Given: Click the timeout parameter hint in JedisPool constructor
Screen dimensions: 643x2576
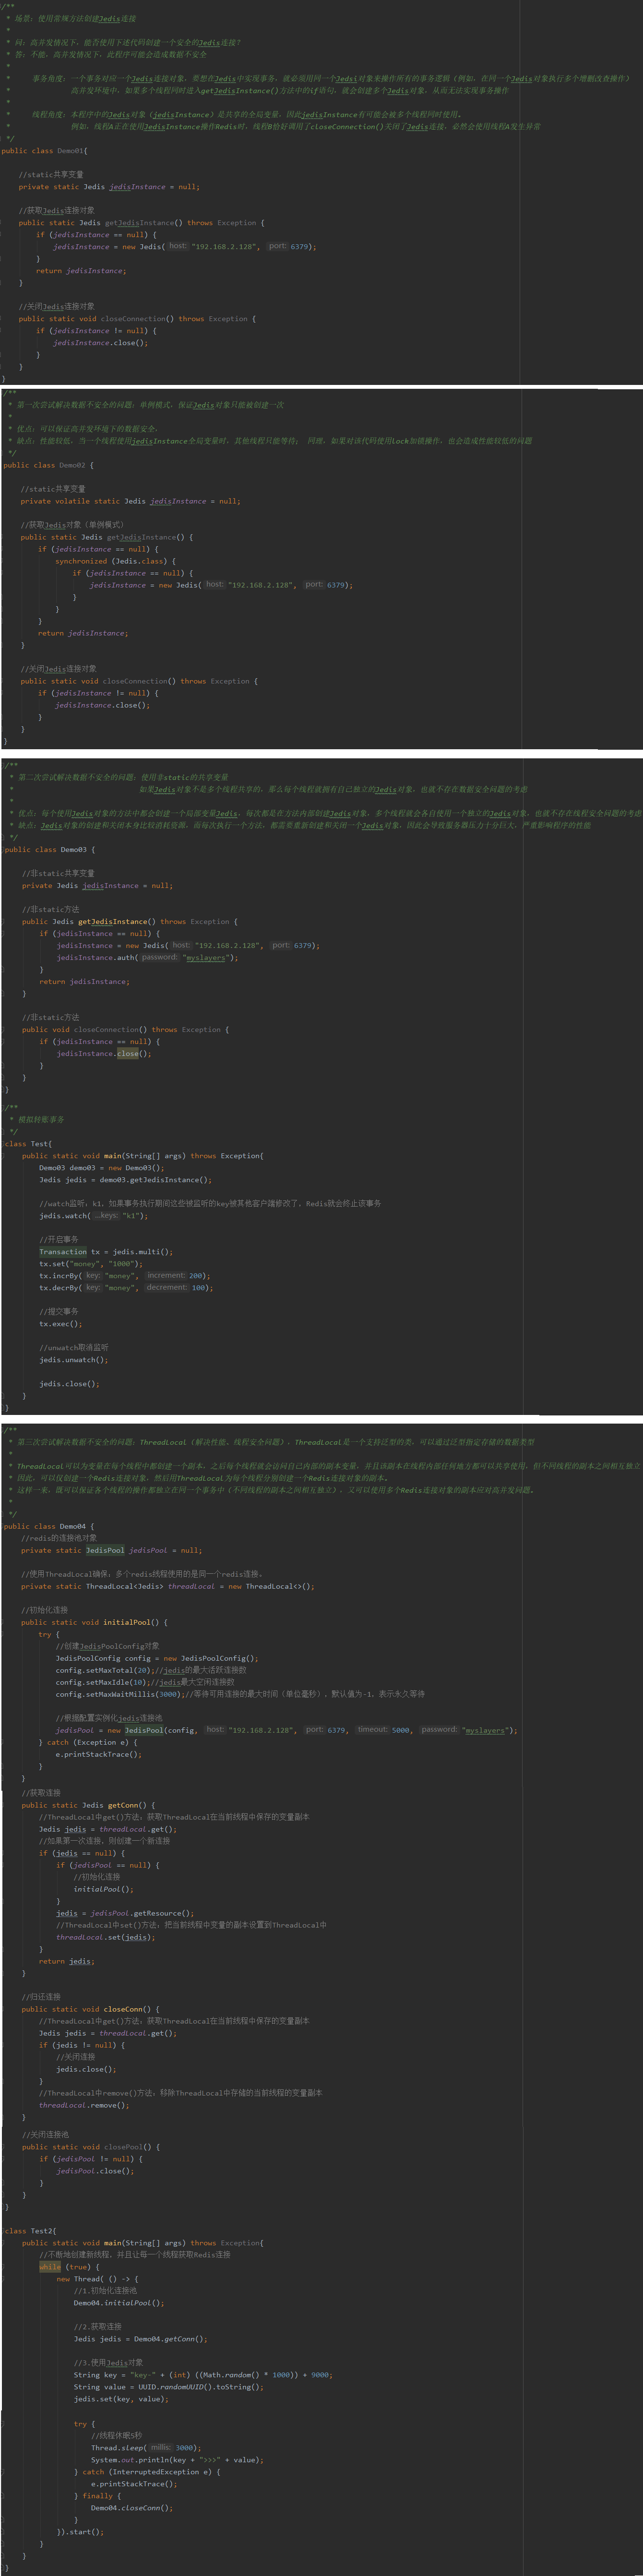Looking at the screenshot, I should (x=372, y=1729).
